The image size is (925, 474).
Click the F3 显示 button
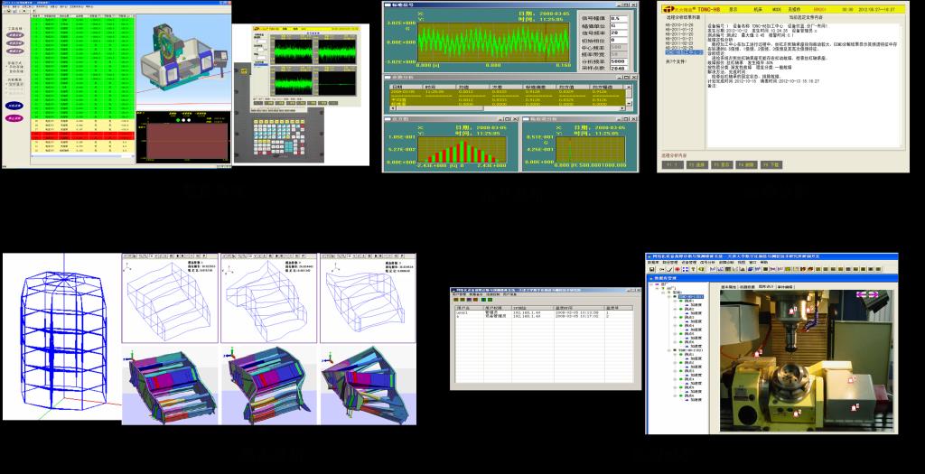tap(721, 165)
